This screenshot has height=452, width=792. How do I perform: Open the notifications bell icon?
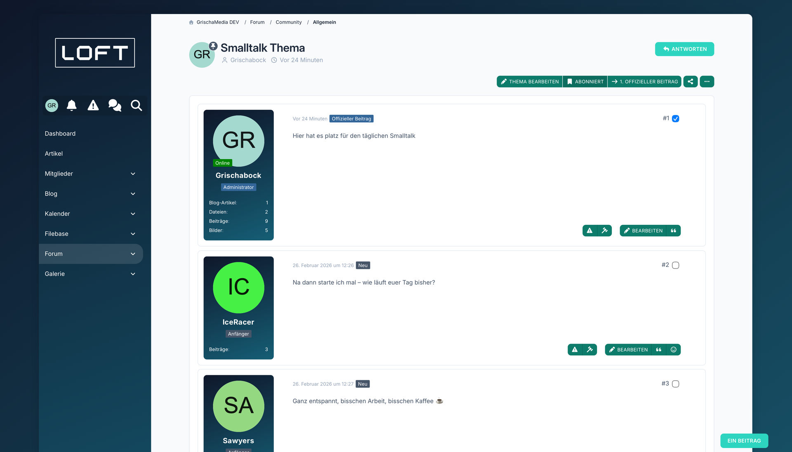click(72, 106)
